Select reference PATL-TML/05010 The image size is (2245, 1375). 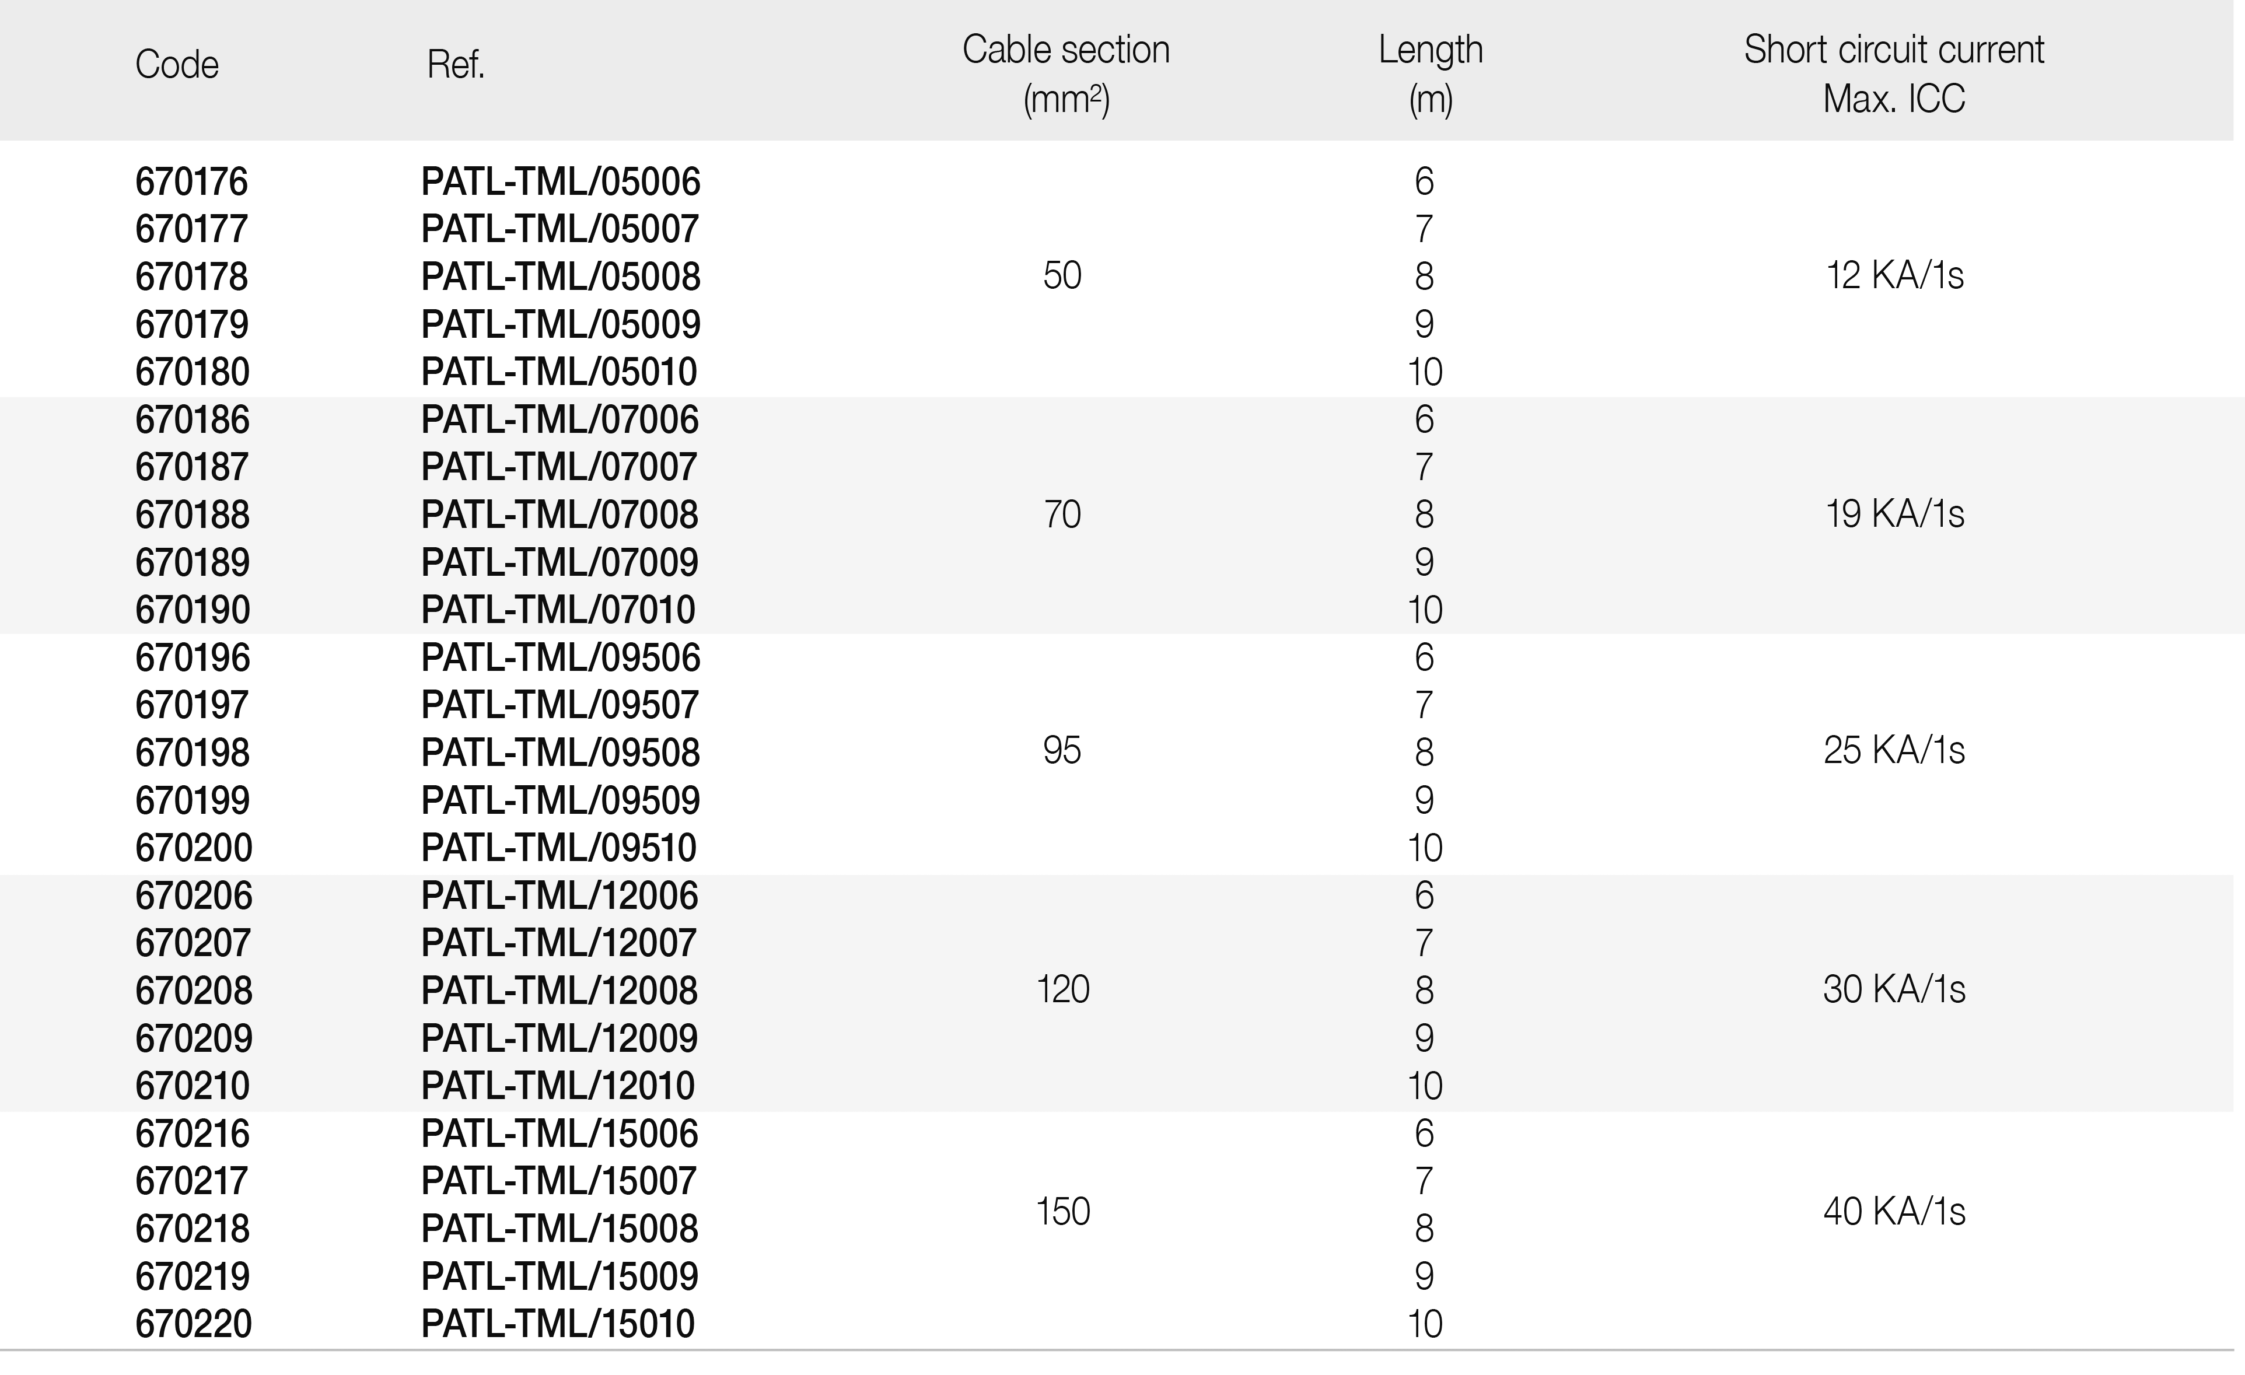(558, 372)
